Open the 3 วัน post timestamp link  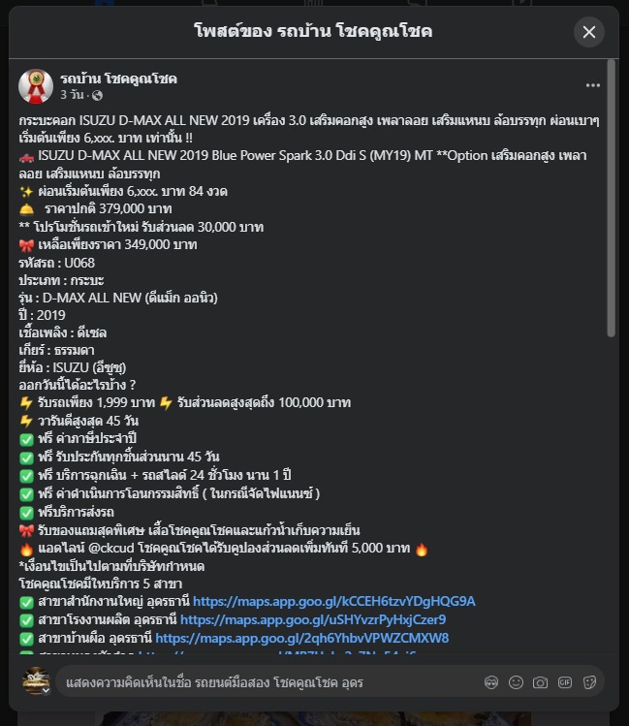click(72, 95)
